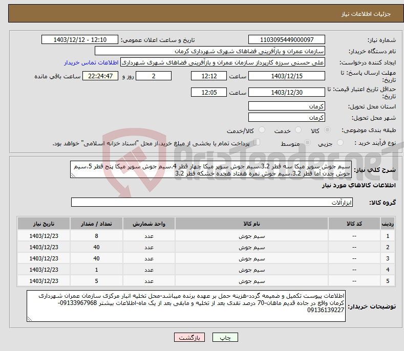This screenshot has width=404, height=351.
Task: Click quantity 40 in row 3
Action: pos(96,258)
